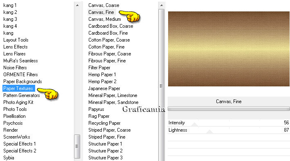Select the Render category
The image size is (290, 161).
[11, 130]
